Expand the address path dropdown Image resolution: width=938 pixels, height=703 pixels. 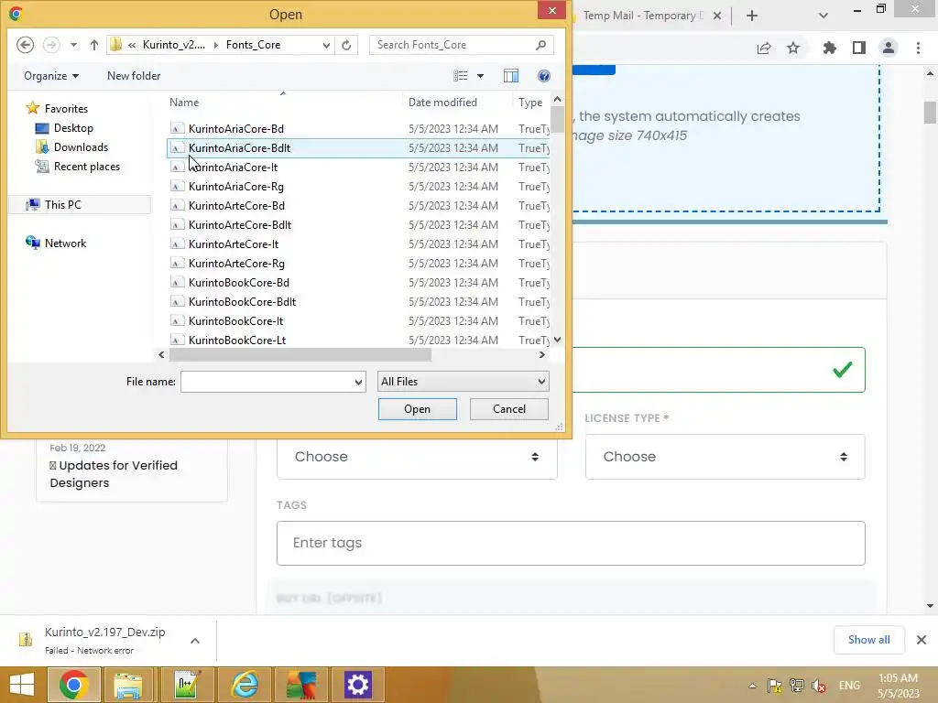pos(326,45)
